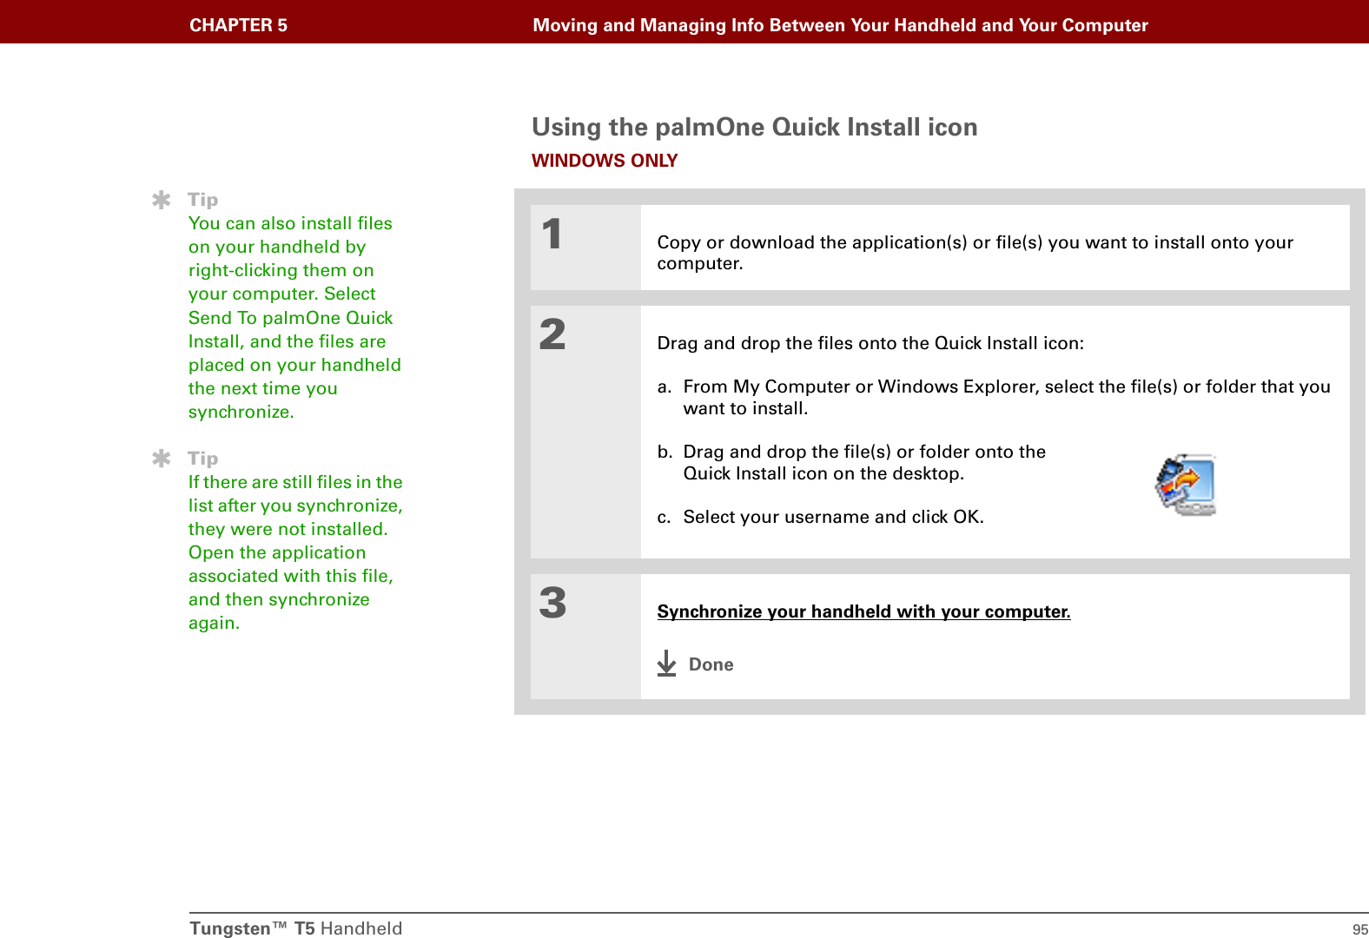This screenshot has width=1369, height=938.
Task: Click the asterisk icon beside the first Tip
Action: click(x=162, y=200)
